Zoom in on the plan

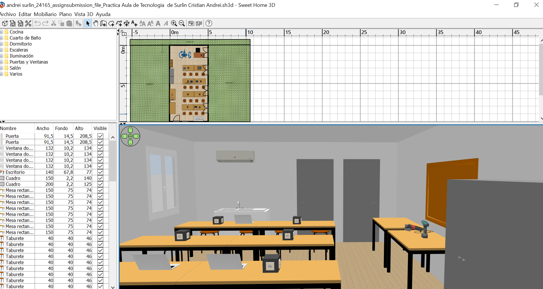[174, 23]
